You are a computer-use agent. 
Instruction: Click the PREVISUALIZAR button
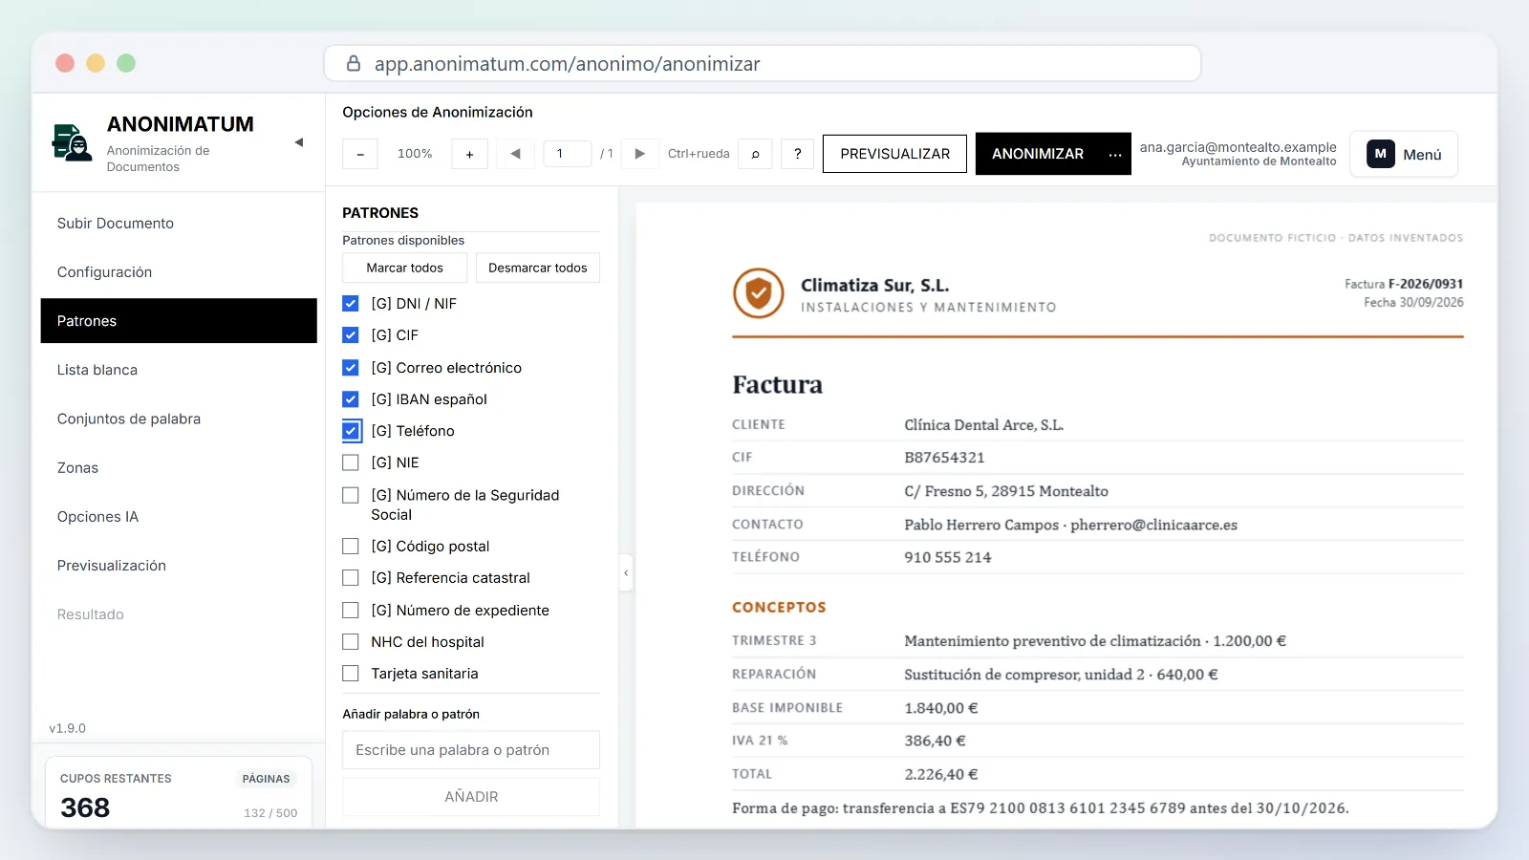[x=894, y=154]
